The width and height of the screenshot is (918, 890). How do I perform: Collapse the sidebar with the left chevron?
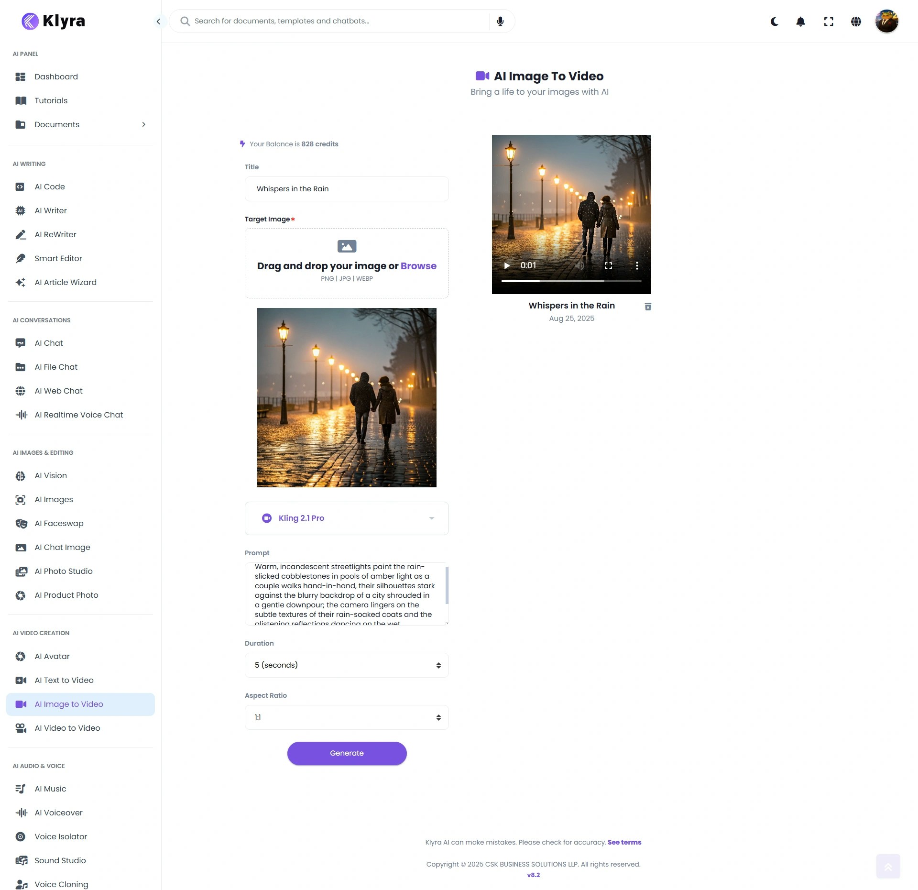[158, 21]
